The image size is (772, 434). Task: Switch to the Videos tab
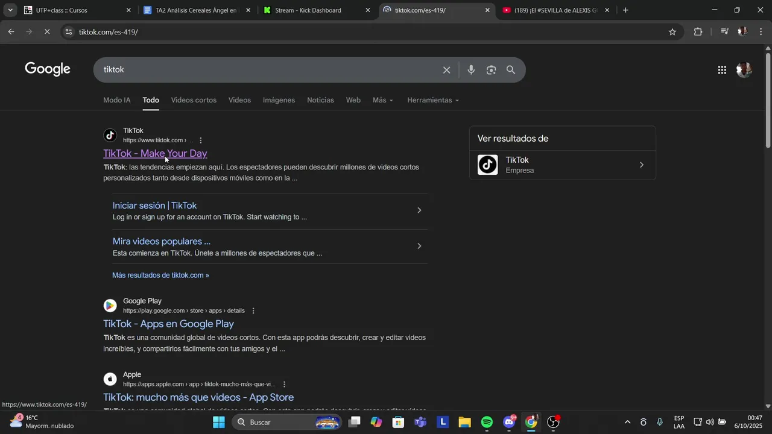tap(239, 100)
